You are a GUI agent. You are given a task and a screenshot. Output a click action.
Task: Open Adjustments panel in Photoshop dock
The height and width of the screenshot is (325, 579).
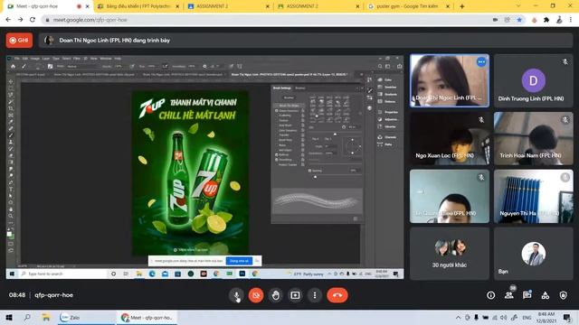[x=388, y=119]
